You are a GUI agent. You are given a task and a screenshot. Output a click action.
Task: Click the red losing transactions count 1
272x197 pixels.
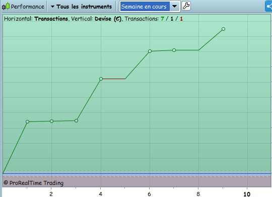(x=181, y=19)
